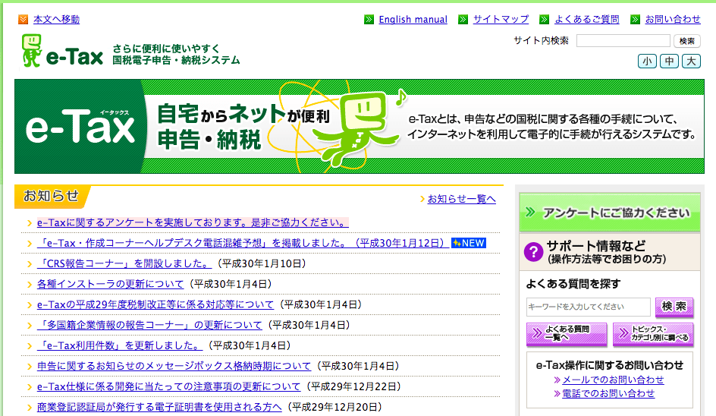Open 平成29年度税制改正等 notice link
Viewport: 716px width, 416px height.
pos(155,305)
